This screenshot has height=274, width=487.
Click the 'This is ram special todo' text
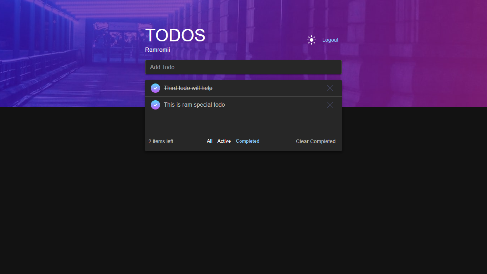pos(194,105)
